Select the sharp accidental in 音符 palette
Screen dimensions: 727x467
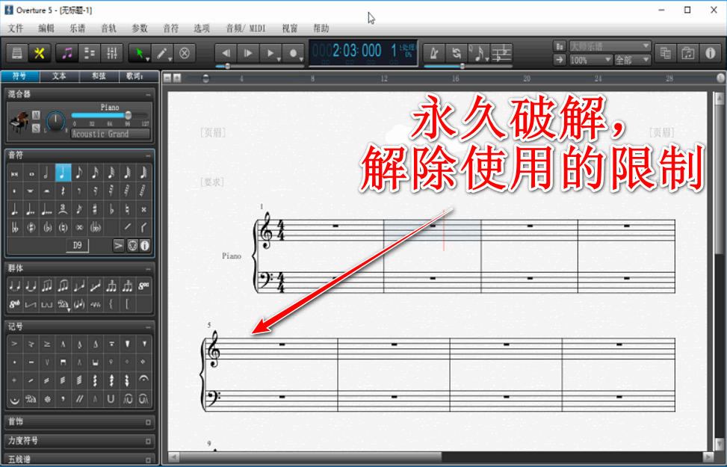click(x=95, y=210)
